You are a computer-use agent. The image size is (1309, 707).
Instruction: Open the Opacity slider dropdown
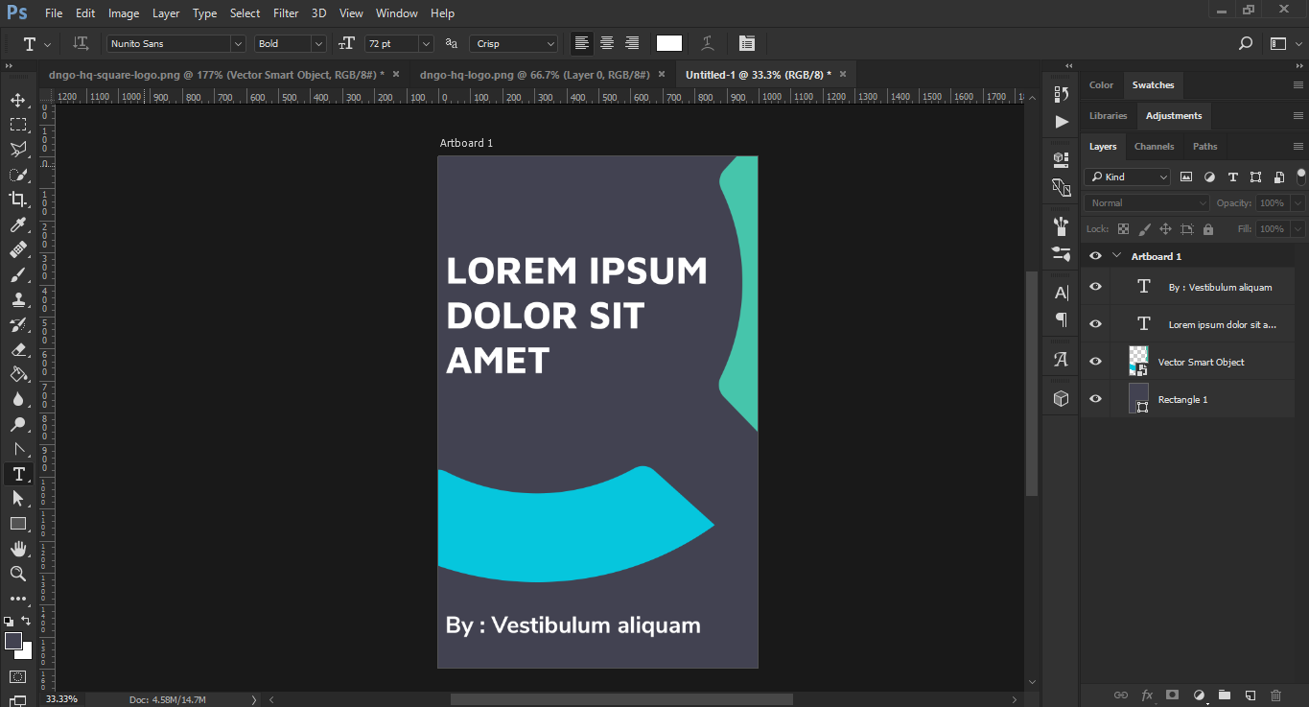[x=1297, y=203]
